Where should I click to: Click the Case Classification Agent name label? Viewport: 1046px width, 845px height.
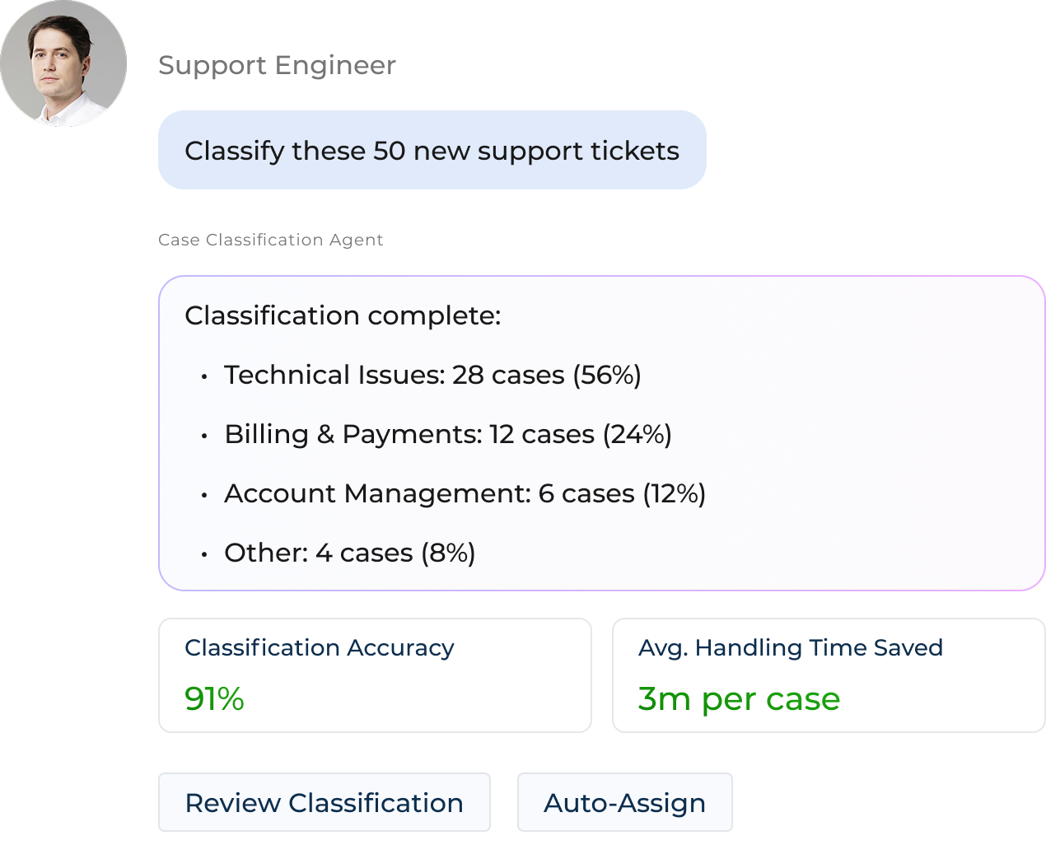pos(271,245)
